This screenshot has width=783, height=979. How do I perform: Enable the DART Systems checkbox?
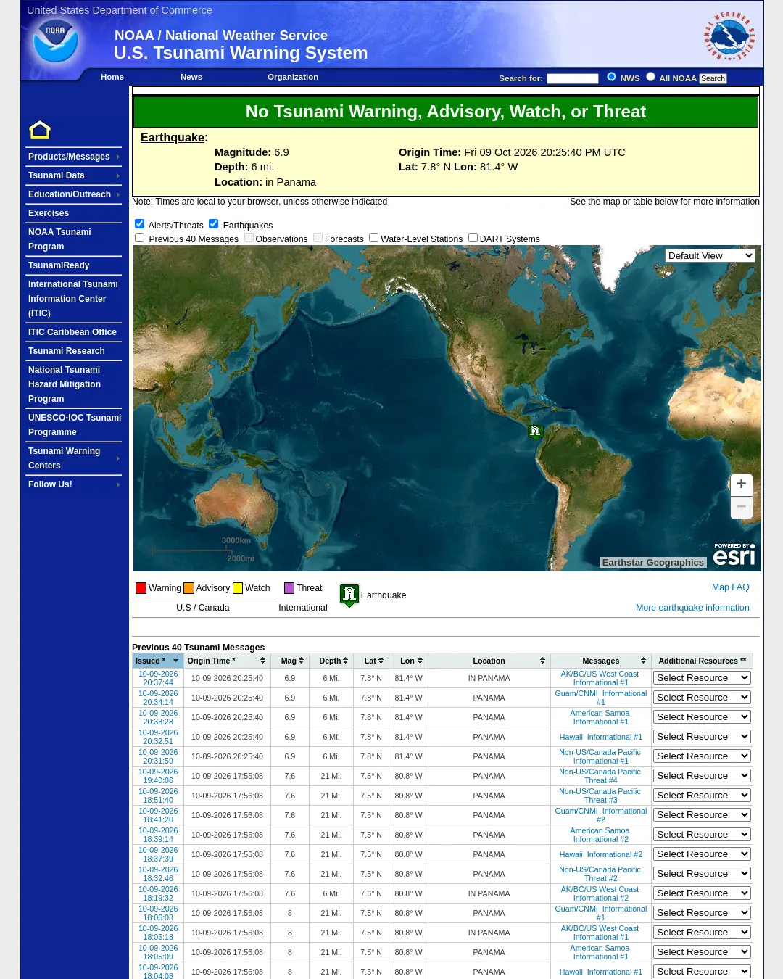(x=473, y=238)
